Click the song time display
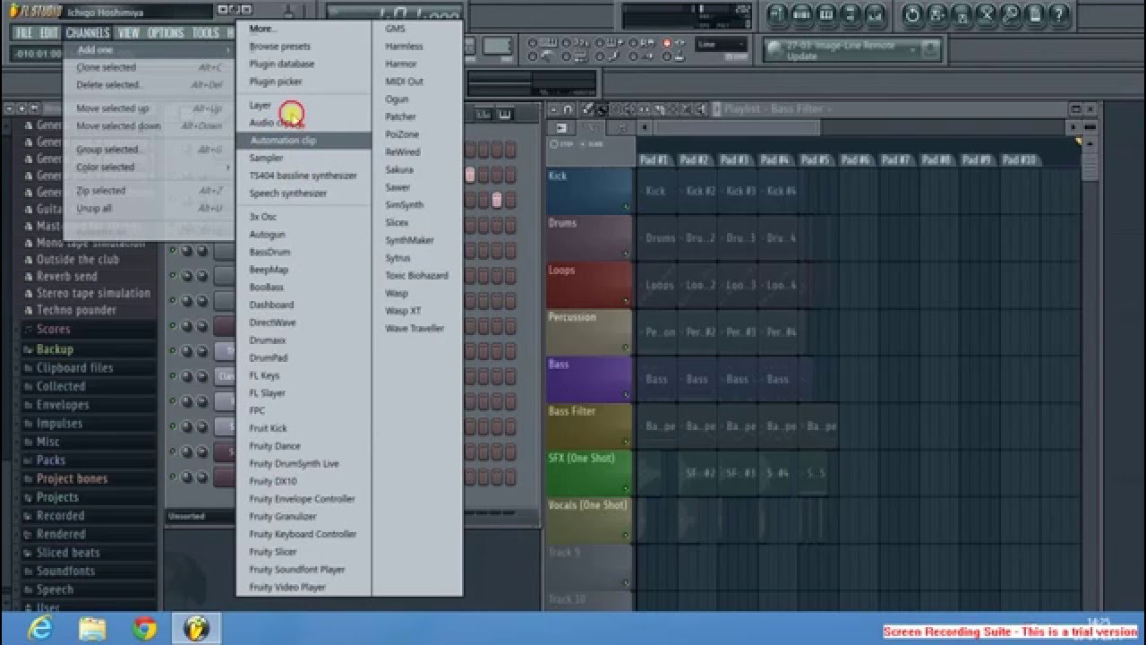1146x645 pixels. (394, 13)
